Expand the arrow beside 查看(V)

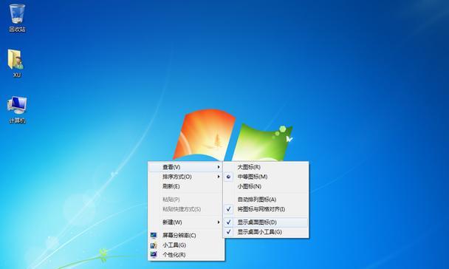[x=219, y=167]
